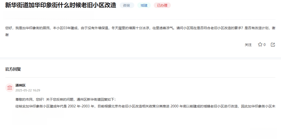Click the share icon
Viewport: 281px width, 140px height.
point(273,45)
